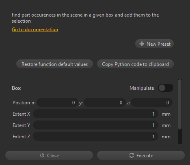Click the plus icon beside New Preset
Image resolution: width=190 pixels, height=165 pixels.
tap(142, 44)
